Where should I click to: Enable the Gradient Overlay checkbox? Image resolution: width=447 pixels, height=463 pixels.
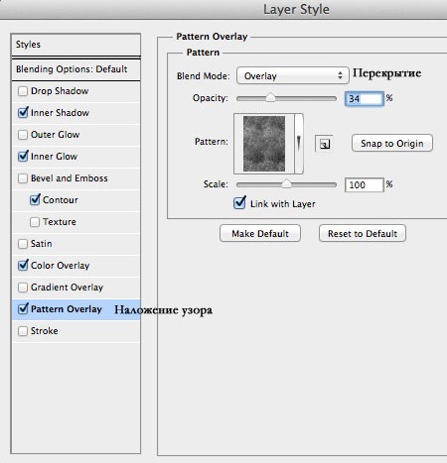[x=23, y=288]
